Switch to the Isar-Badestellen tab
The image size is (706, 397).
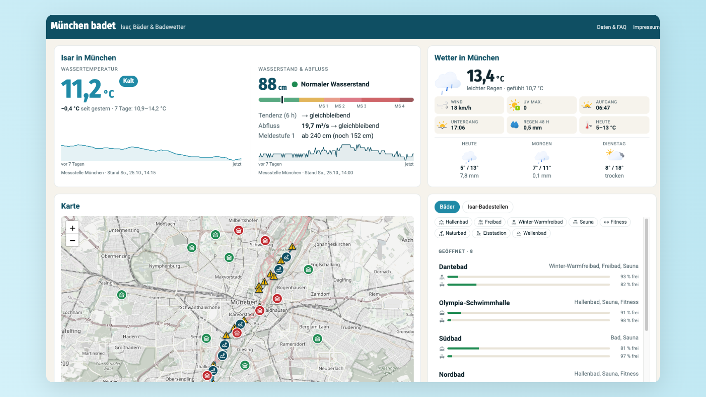pos(487,207)
